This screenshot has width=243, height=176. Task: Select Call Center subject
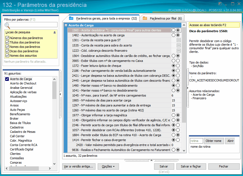click(x=17, y=136)
